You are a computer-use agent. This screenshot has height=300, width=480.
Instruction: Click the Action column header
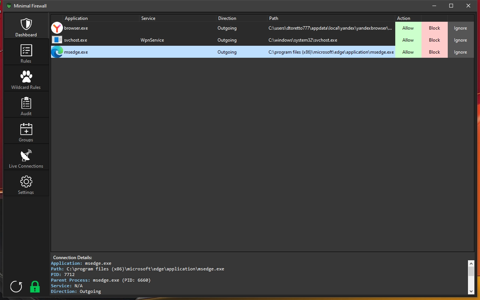pyautogui.click(x=408, y=18)
